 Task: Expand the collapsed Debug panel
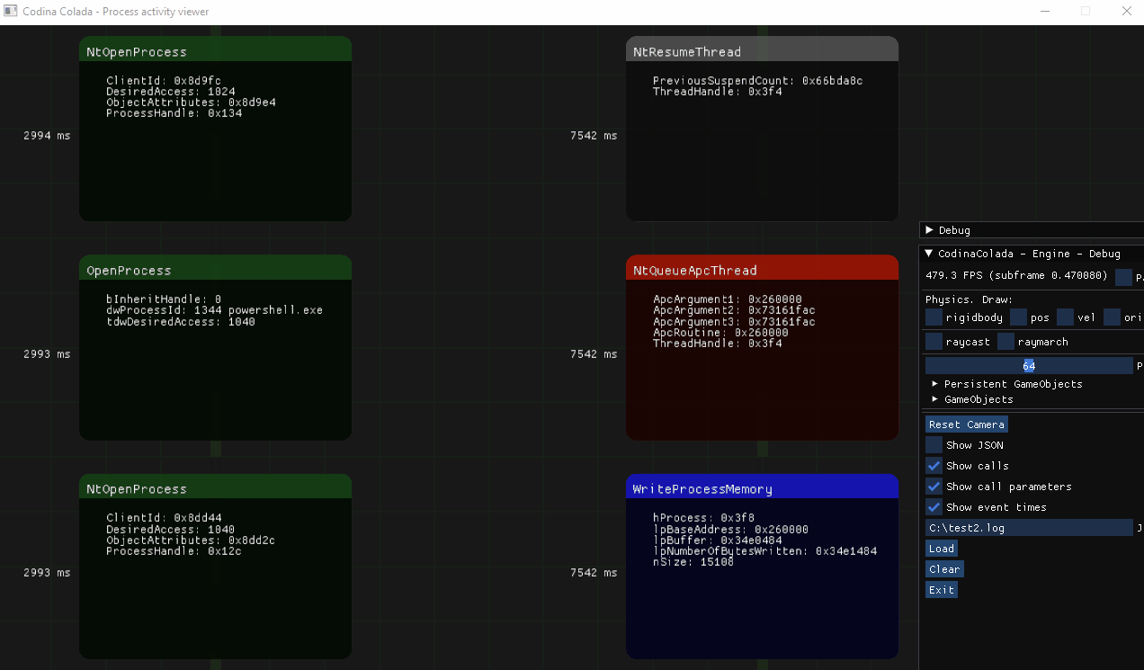click(930, 230)
